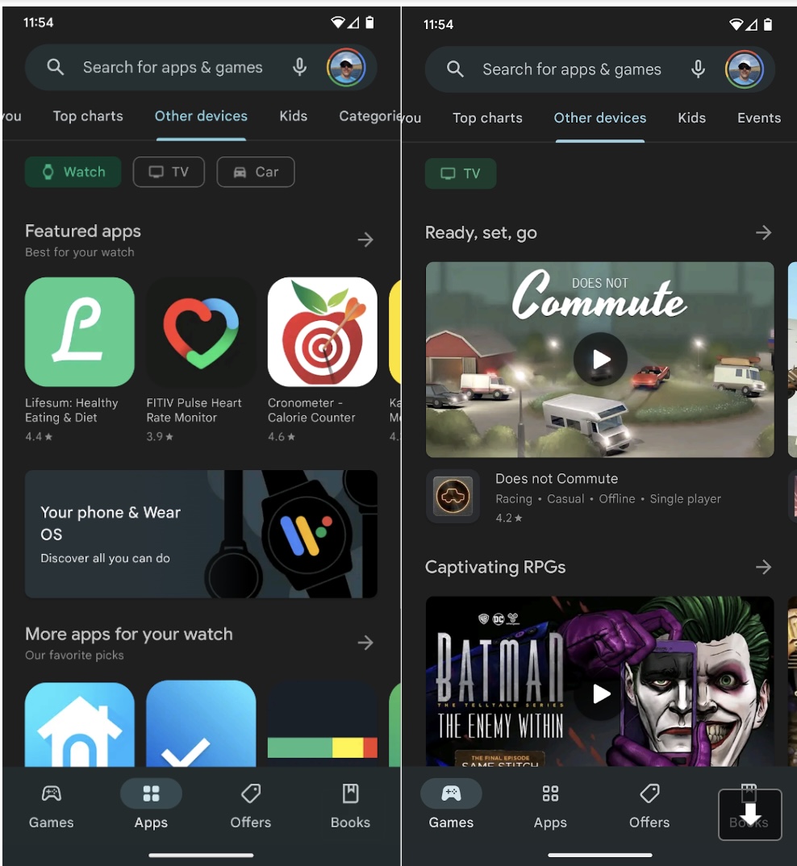Open Games in left screen bottom bar

52,806
